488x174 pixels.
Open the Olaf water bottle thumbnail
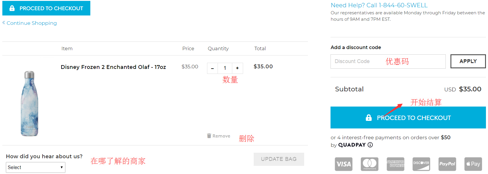click(29, 103)
